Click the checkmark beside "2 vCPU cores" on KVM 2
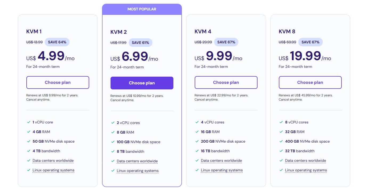Viewport: 371px width, 190px height. pyautogui.click(x=113, y=123)
